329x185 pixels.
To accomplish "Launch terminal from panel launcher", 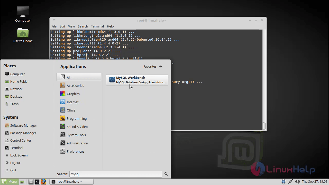I will tap(37, 182).
